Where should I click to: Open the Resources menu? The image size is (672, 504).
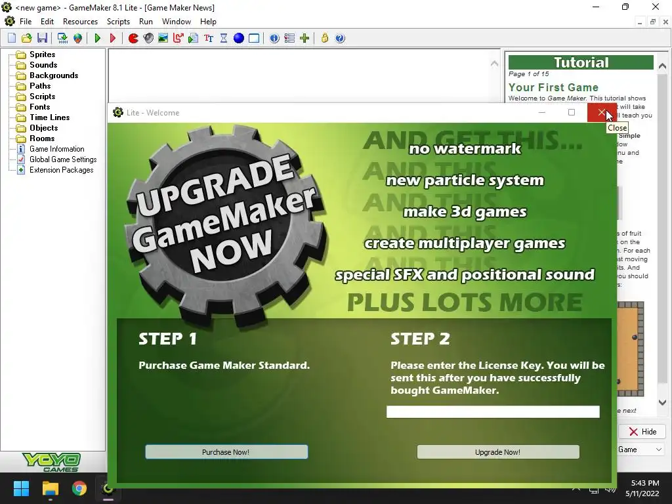pos(80,22)
